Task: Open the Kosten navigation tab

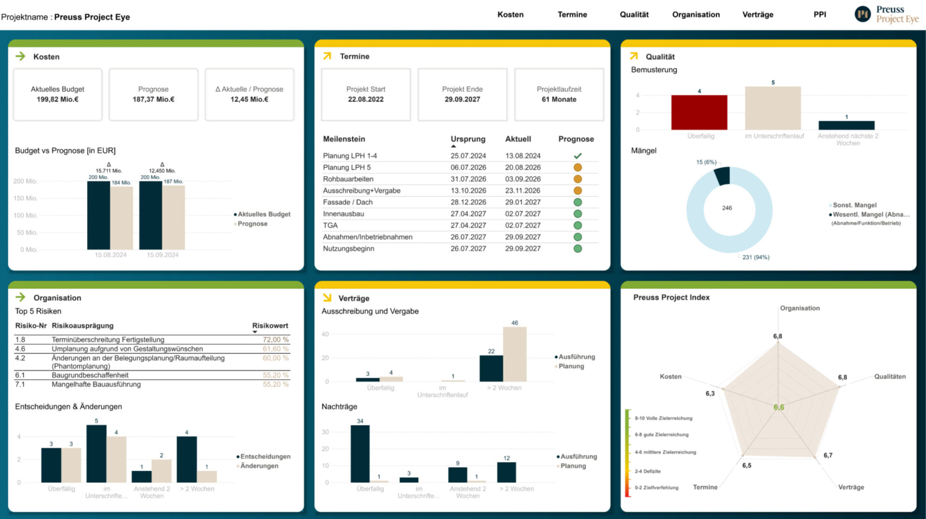Action: point(510,14)
